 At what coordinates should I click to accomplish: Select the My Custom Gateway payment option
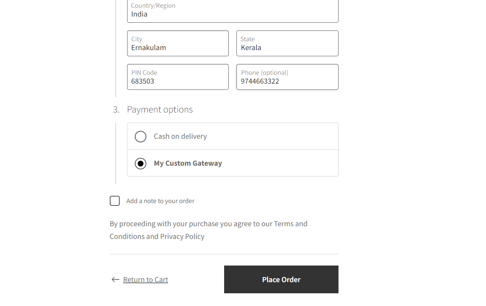(x=141, y=163)
